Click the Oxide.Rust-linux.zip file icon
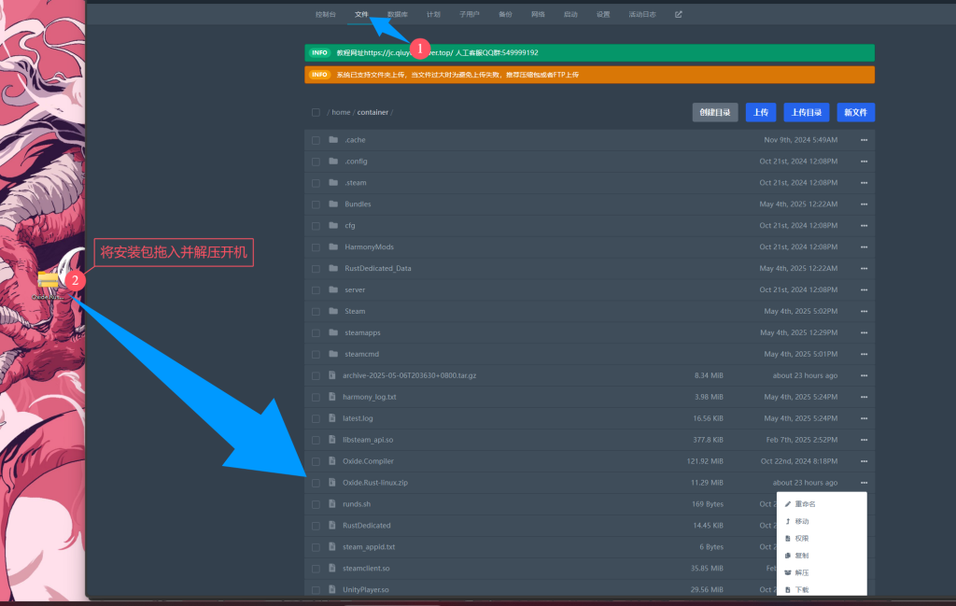 pyautogui.click(x=332, y=483)
